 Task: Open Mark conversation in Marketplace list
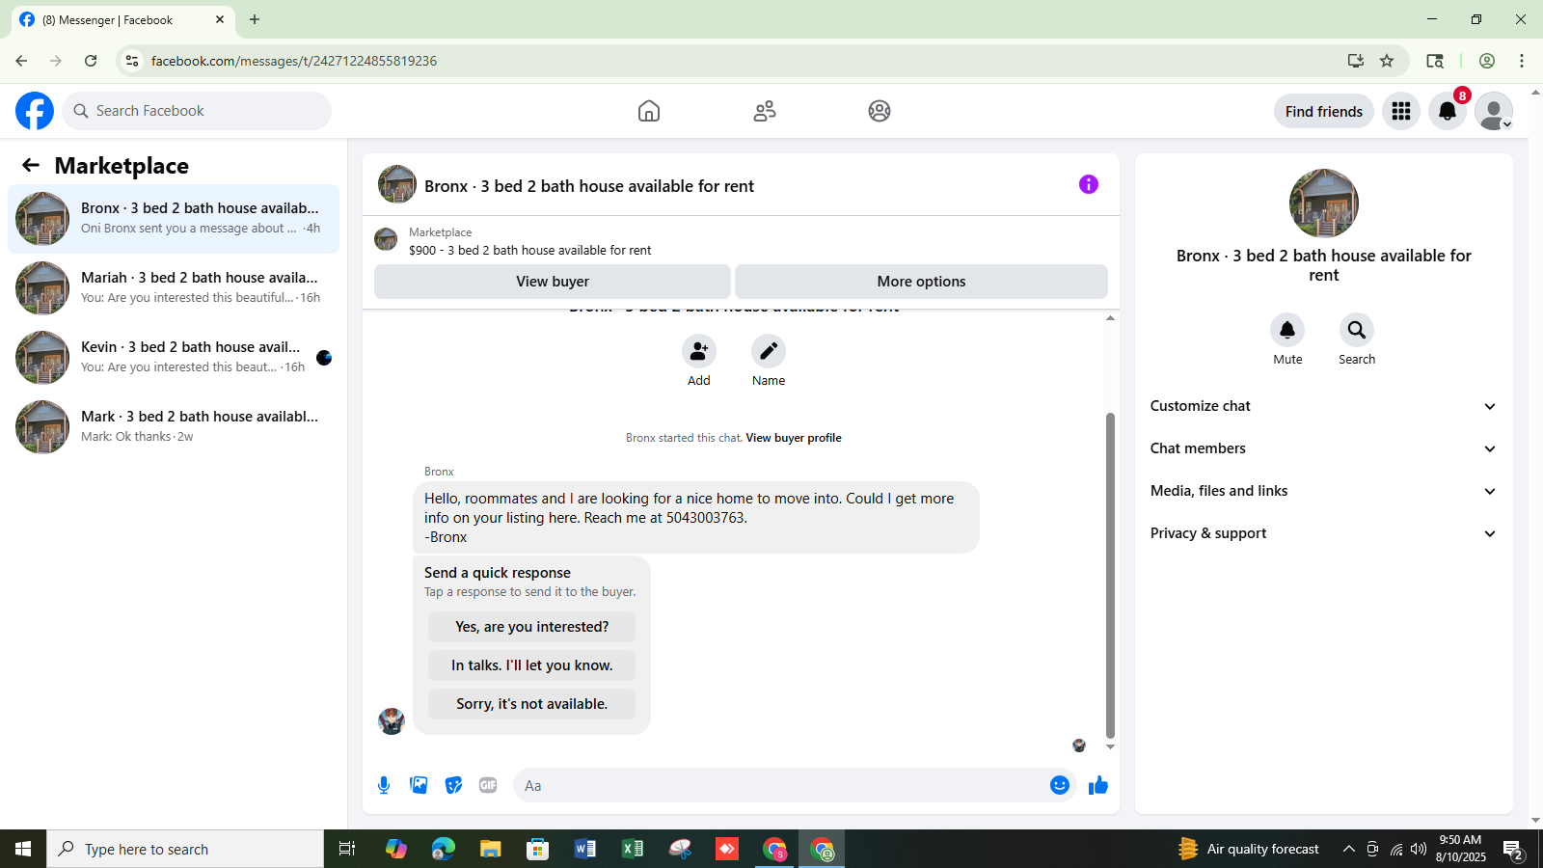pos(174,427)
